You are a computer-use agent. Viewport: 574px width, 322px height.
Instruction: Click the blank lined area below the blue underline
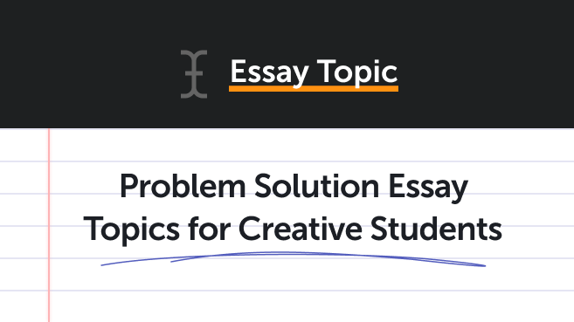pos(293,296)
